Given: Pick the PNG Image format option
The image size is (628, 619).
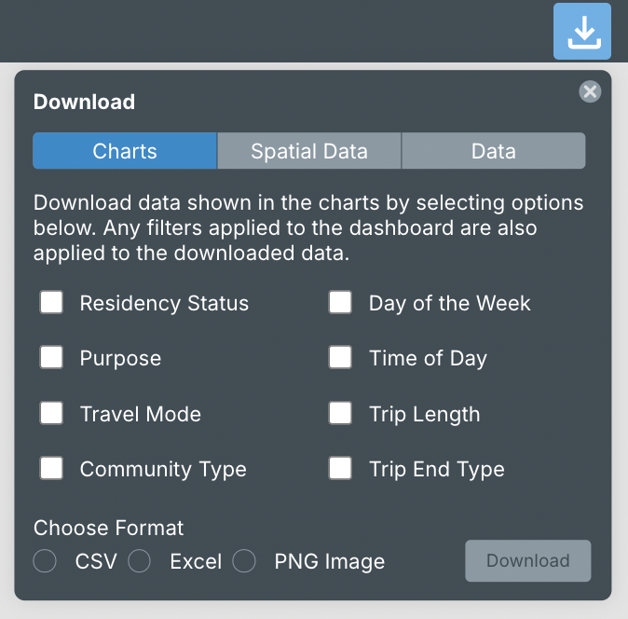Looking at the screenshot, I should click(244, 561).
